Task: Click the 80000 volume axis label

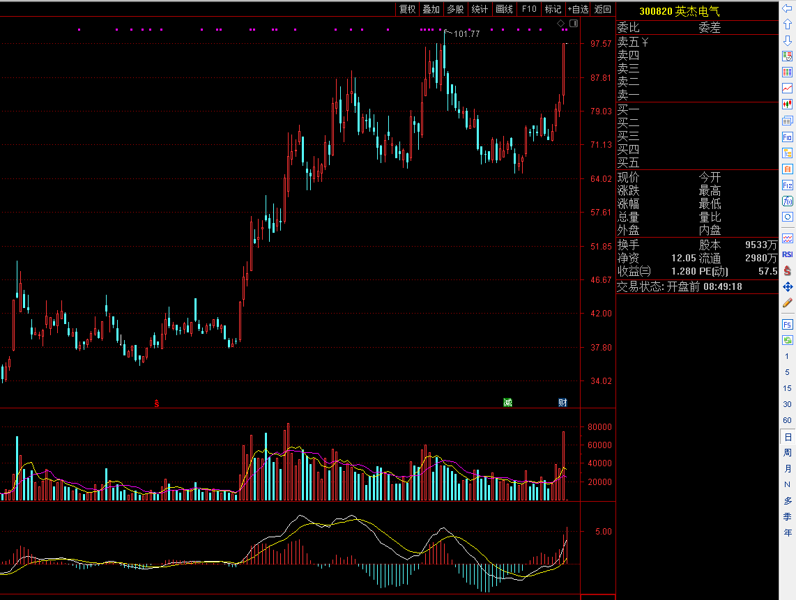Action: [599, 427]
